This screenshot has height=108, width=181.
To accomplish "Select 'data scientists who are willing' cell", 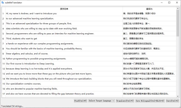I will [x=64, y=29].
